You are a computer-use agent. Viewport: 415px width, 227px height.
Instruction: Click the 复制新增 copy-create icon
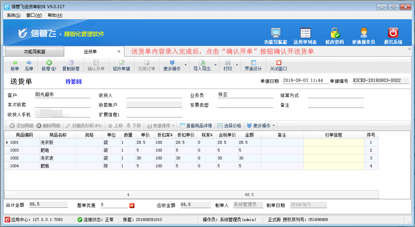point(71,65)
